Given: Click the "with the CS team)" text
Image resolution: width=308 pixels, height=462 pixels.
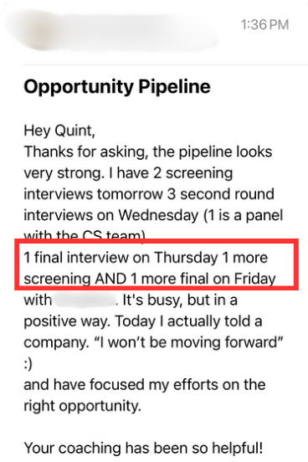Looking at the screenshot, I should point(85,235).
